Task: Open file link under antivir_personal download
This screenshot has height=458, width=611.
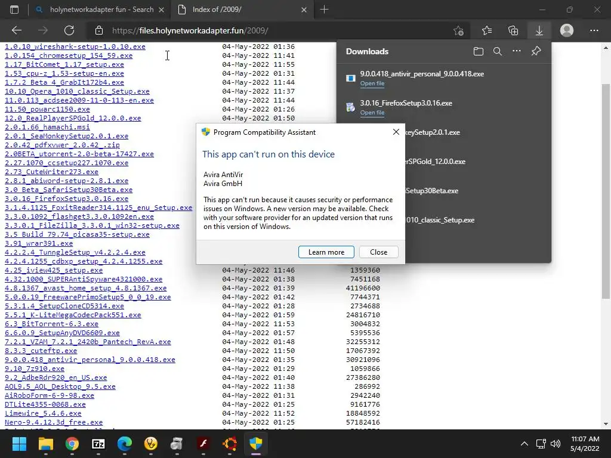Action: (x=372, y=83)
